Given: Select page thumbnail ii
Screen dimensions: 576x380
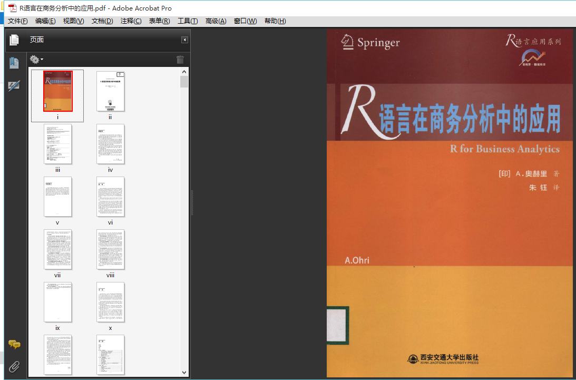Looking at the screenshot, I should (111, 91).
